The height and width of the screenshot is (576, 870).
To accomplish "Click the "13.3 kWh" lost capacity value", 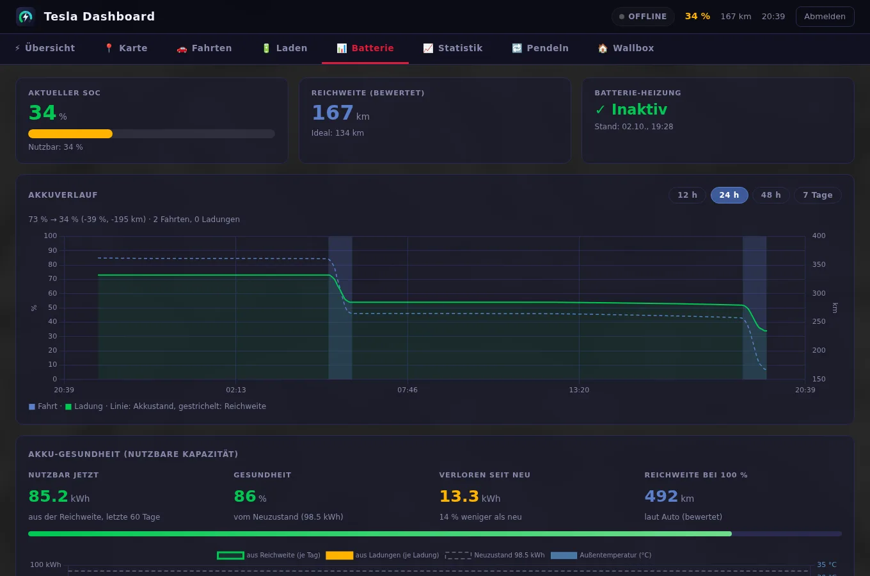I will pos(470,497).
